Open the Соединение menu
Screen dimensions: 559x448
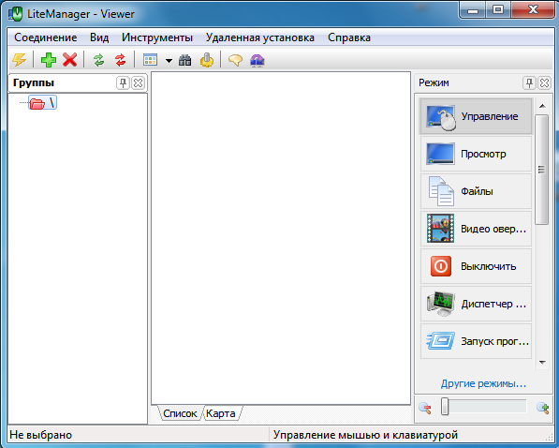pyautogui.click(x=46, y=37)
